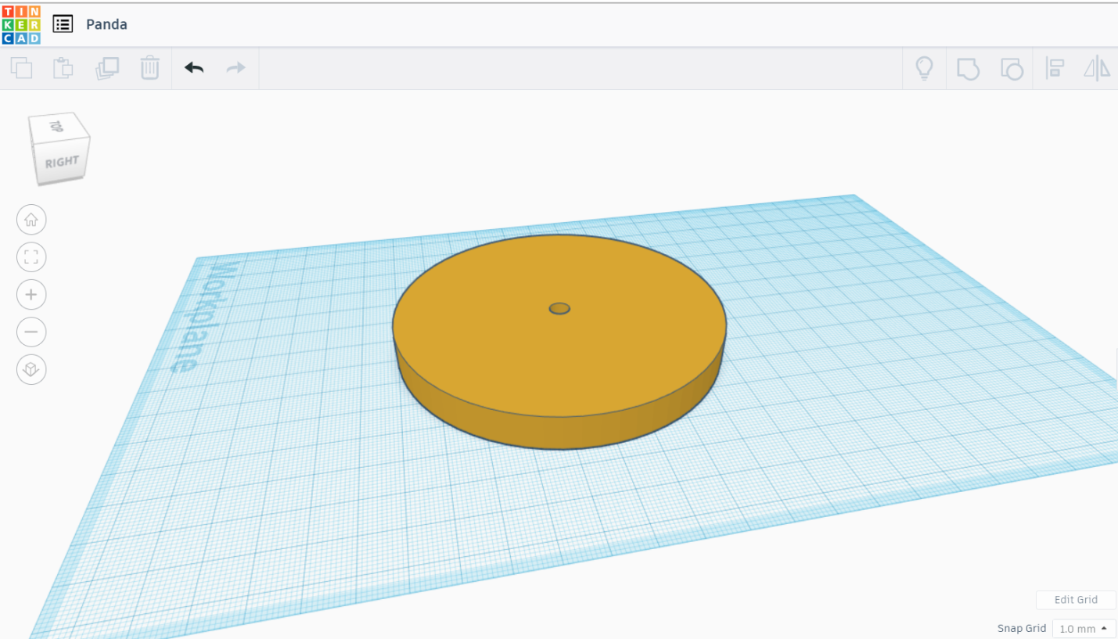The image size is (1118, 639).
Task: Go to Home view
Action: pyautogui.click(x=31, y=220)
